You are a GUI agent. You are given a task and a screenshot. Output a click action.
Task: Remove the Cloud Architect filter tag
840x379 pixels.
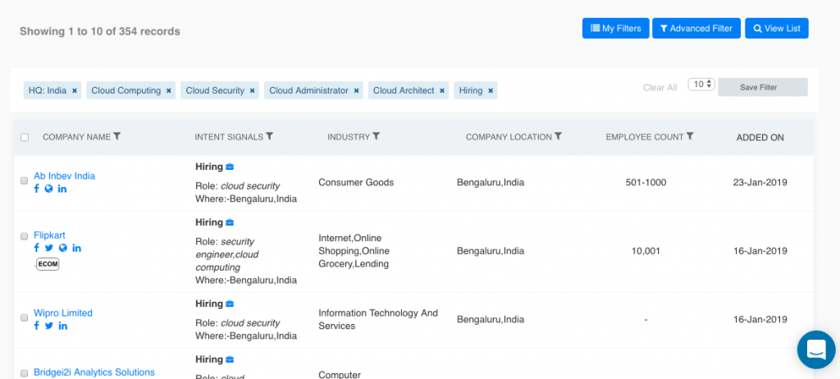point(442,90)
